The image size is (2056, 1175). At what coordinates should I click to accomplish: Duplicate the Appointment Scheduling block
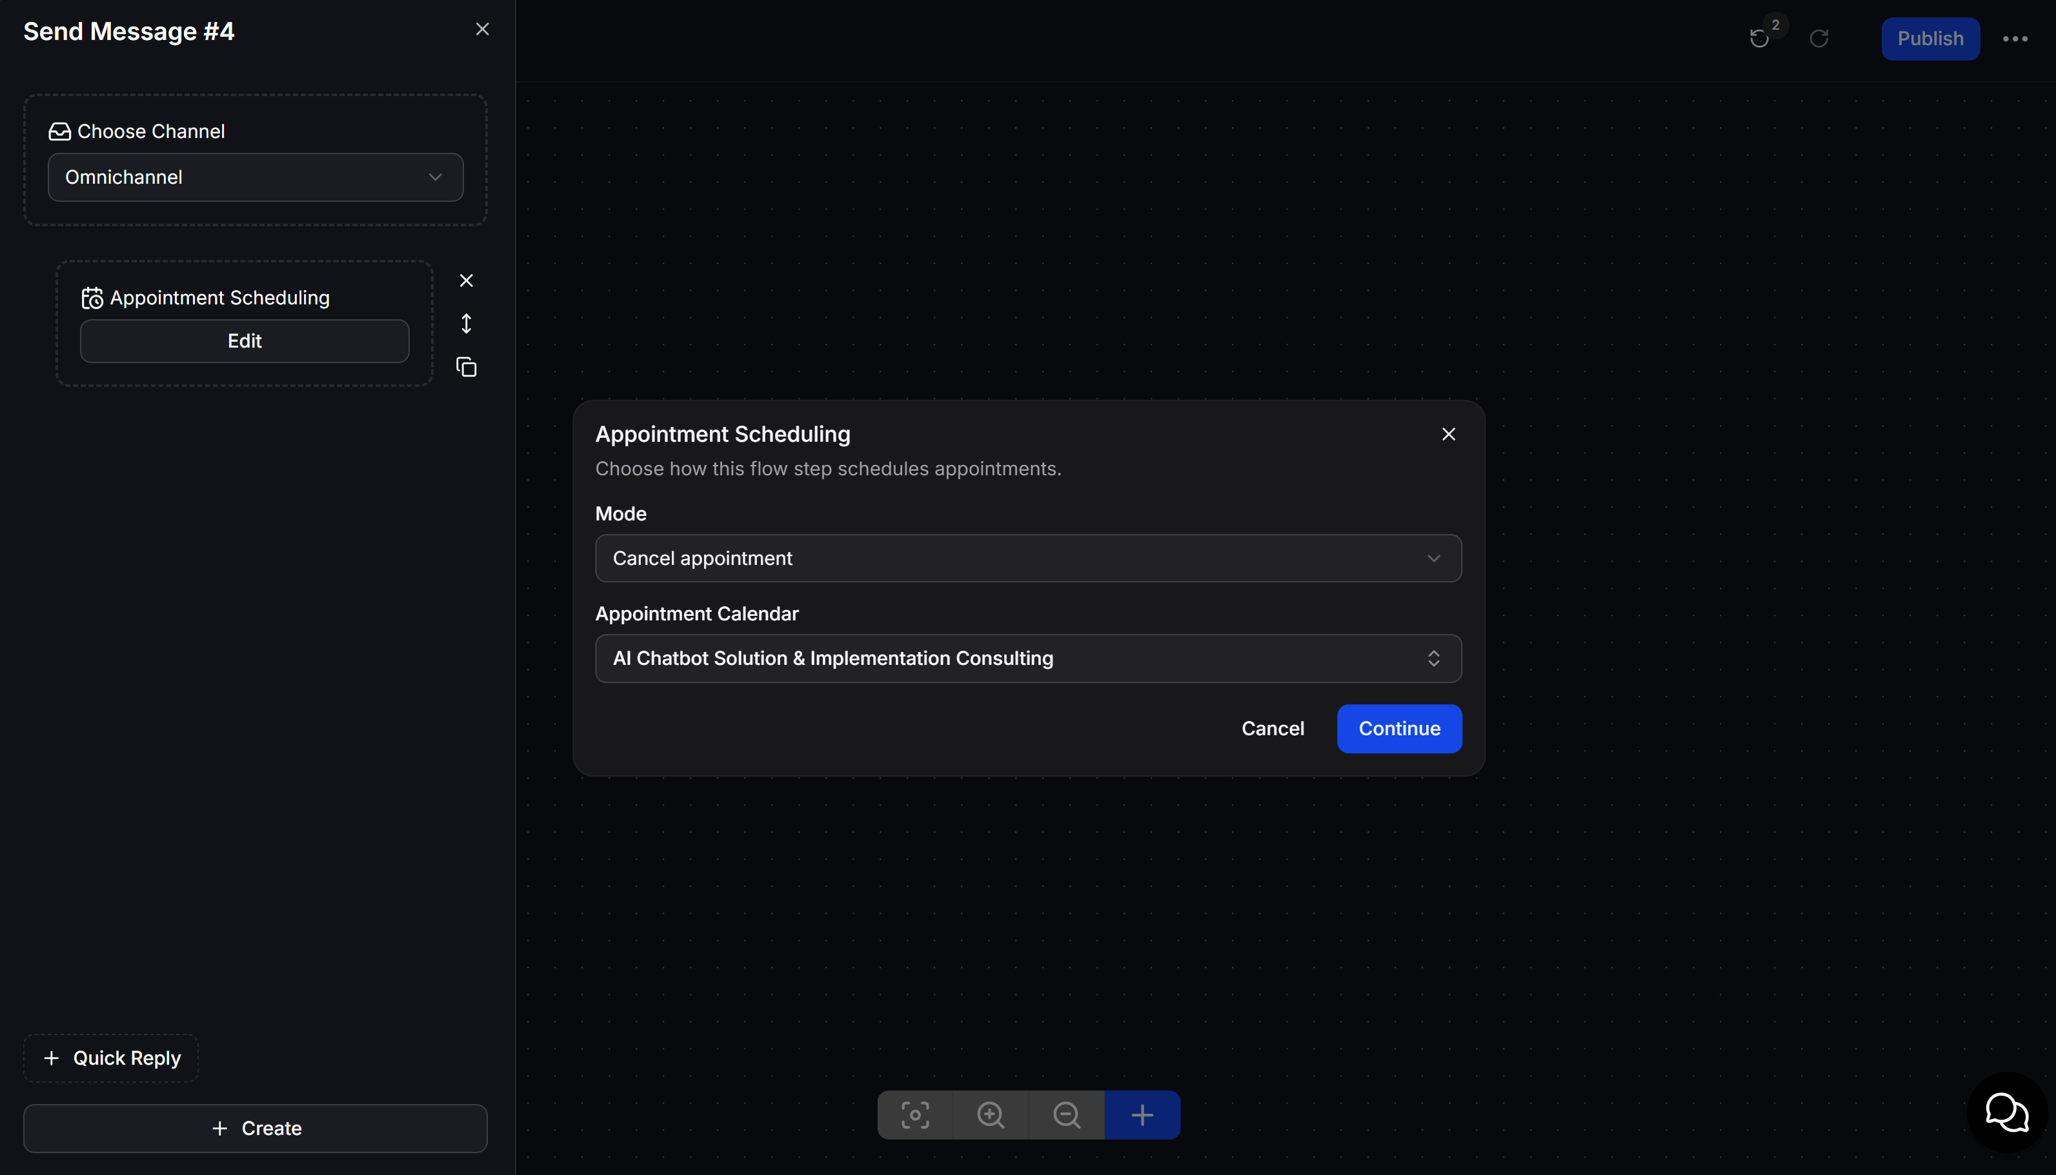466,368
